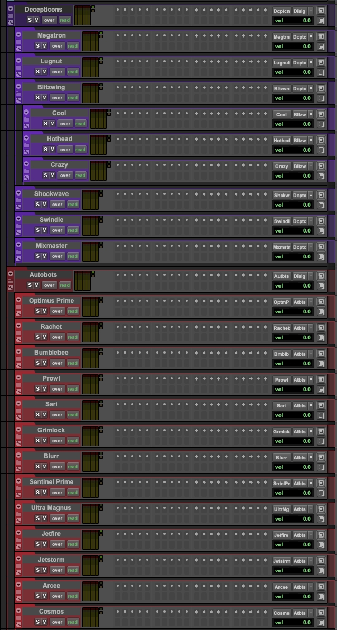This screenshot has width=337, height=630.
Task: Click the read automation button on Prowl
Action: pyautogui.click(x=72, y=389)
